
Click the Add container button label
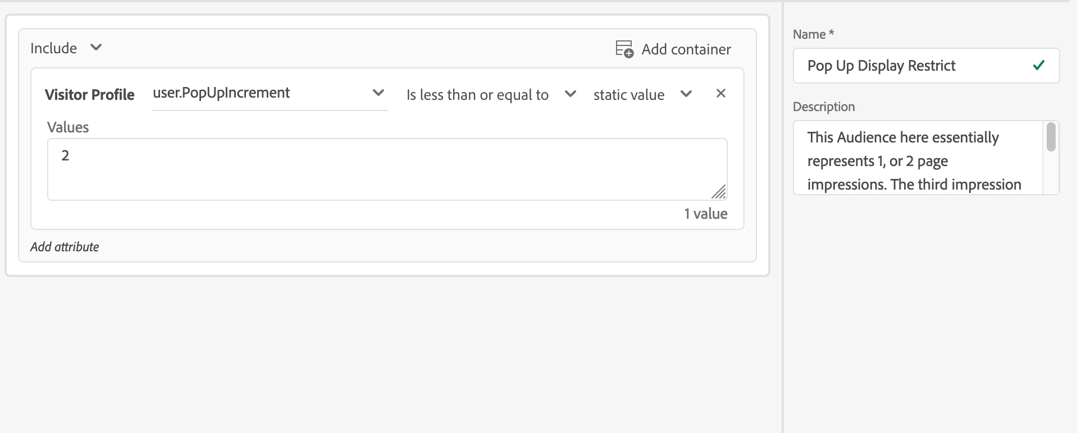tap(686, 49)
